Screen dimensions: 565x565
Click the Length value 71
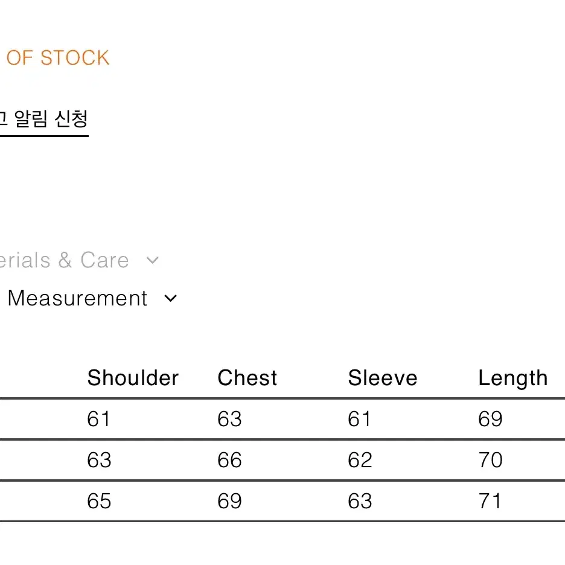490,501
